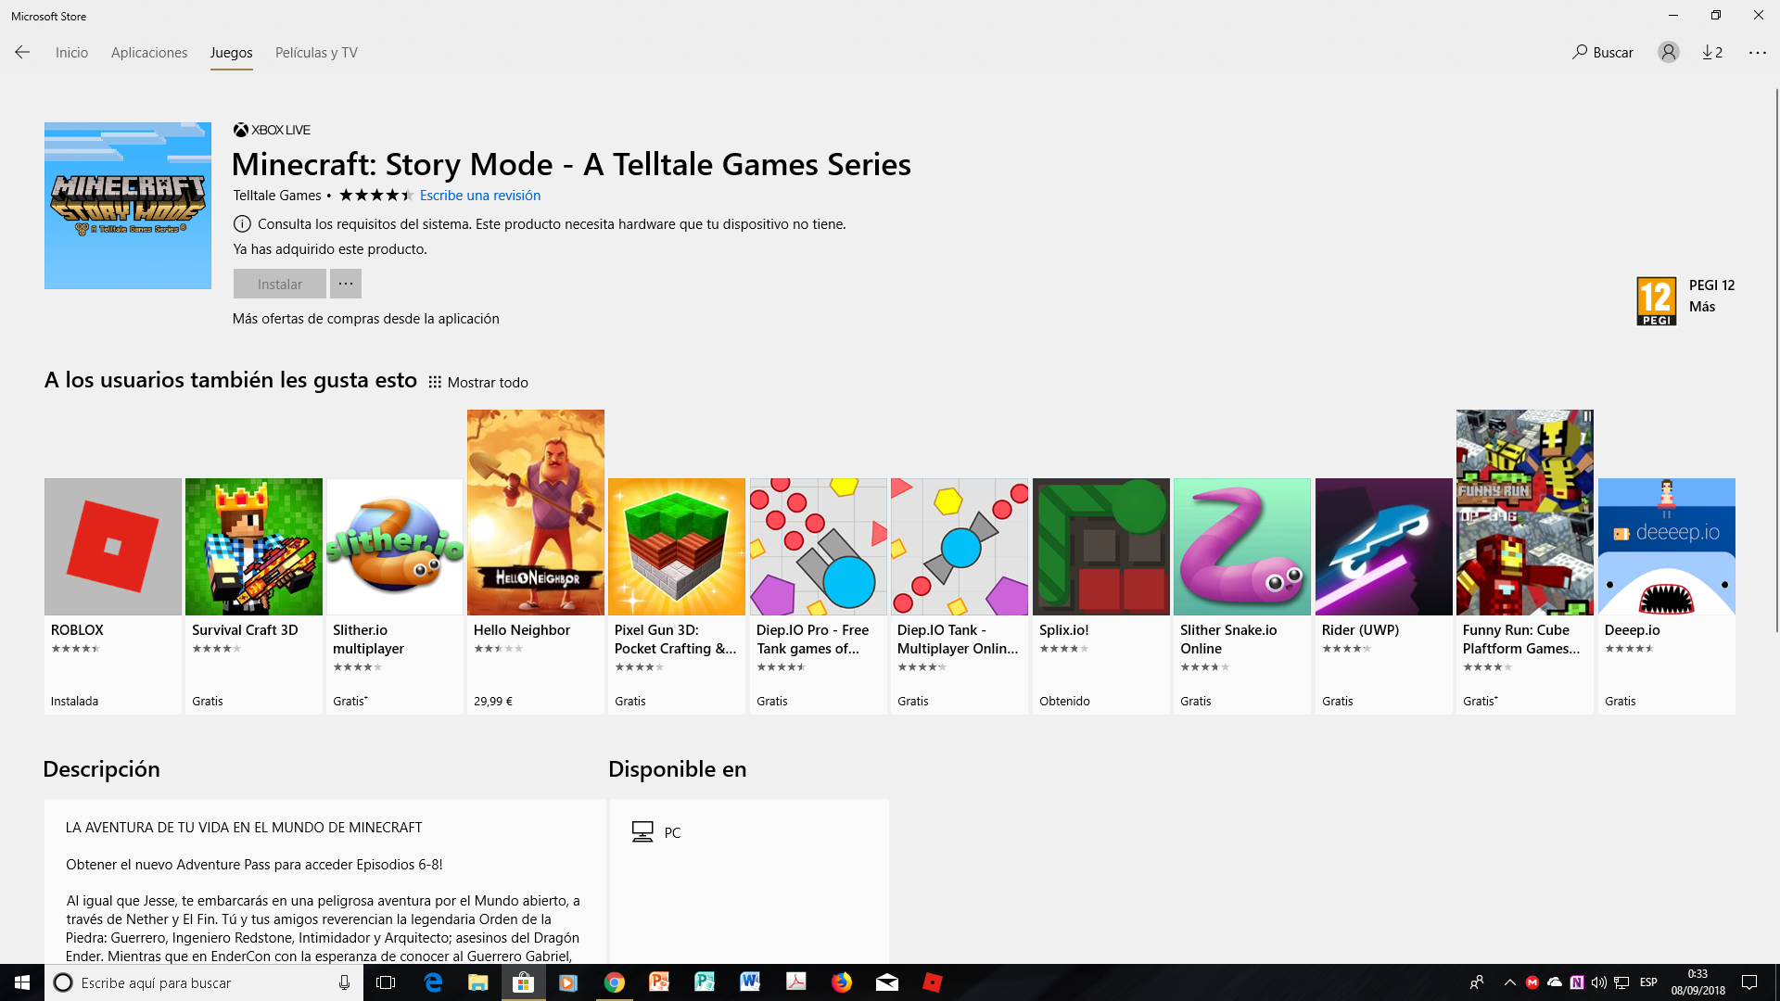Screen dimensions: 1780x1001
Task: Select the Juegos tab
Action: click(232, 53)
